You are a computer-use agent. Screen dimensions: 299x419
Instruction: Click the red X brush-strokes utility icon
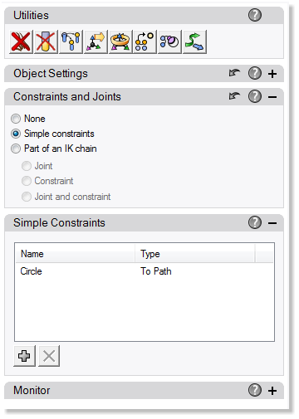tap(21, 41)
